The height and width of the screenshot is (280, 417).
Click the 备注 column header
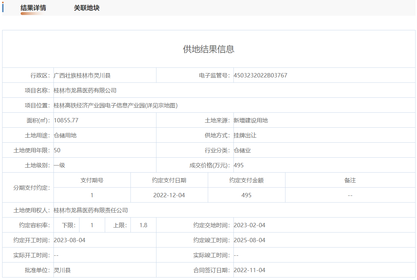coord(350,180)
